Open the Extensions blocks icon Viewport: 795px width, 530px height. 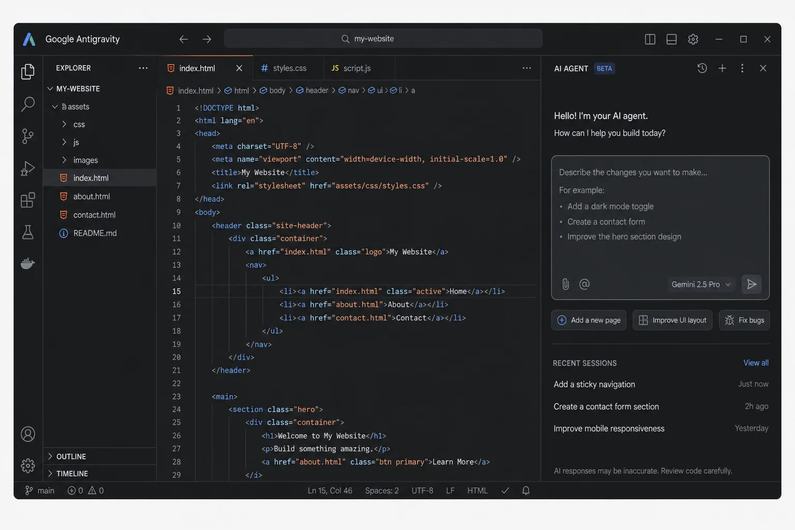pos(28,200)
